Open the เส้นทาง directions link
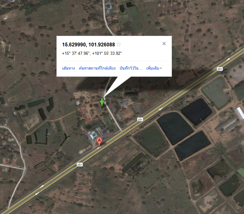 pyautogui.click(x=68, y=68)
